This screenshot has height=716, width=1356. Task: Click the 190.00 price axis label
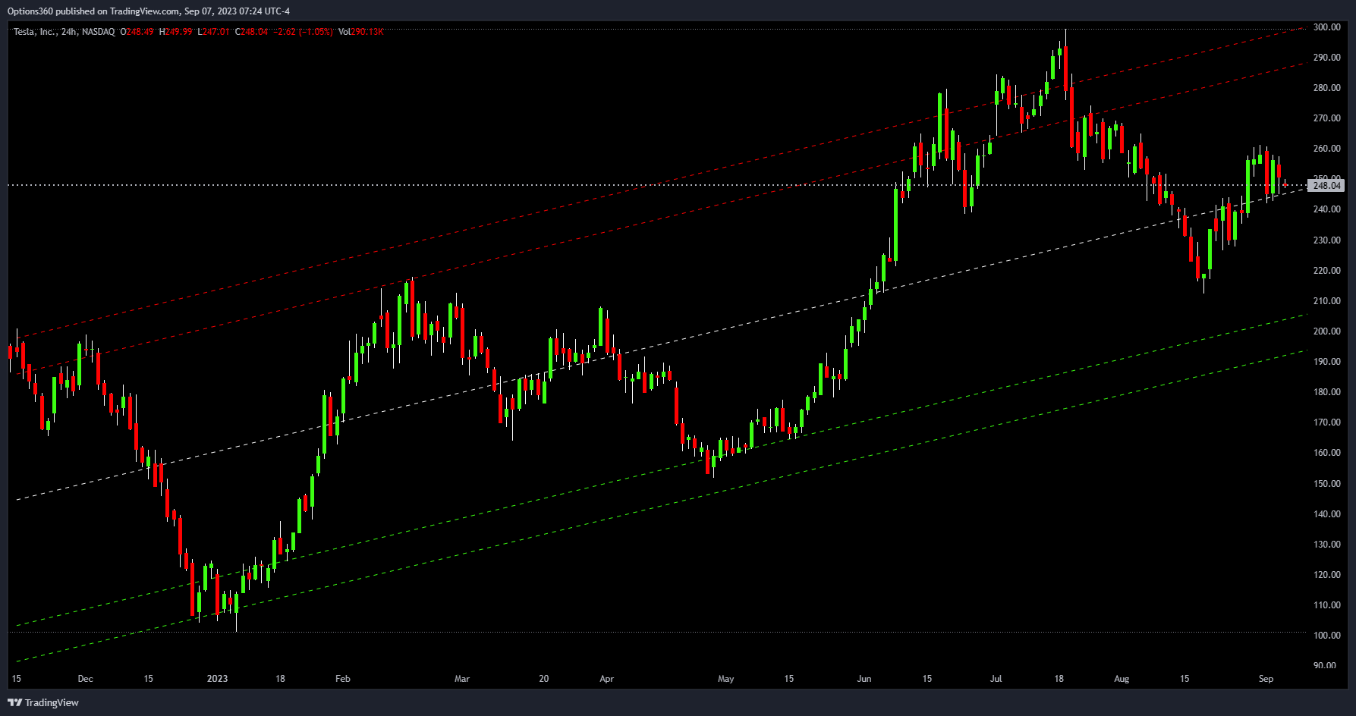(1327, 362)
